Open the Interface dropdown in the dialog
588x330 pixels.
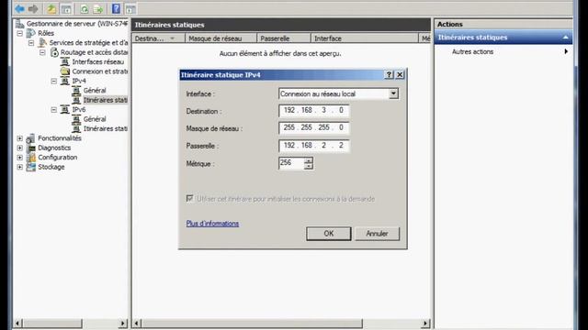click(x=393, y=93)
